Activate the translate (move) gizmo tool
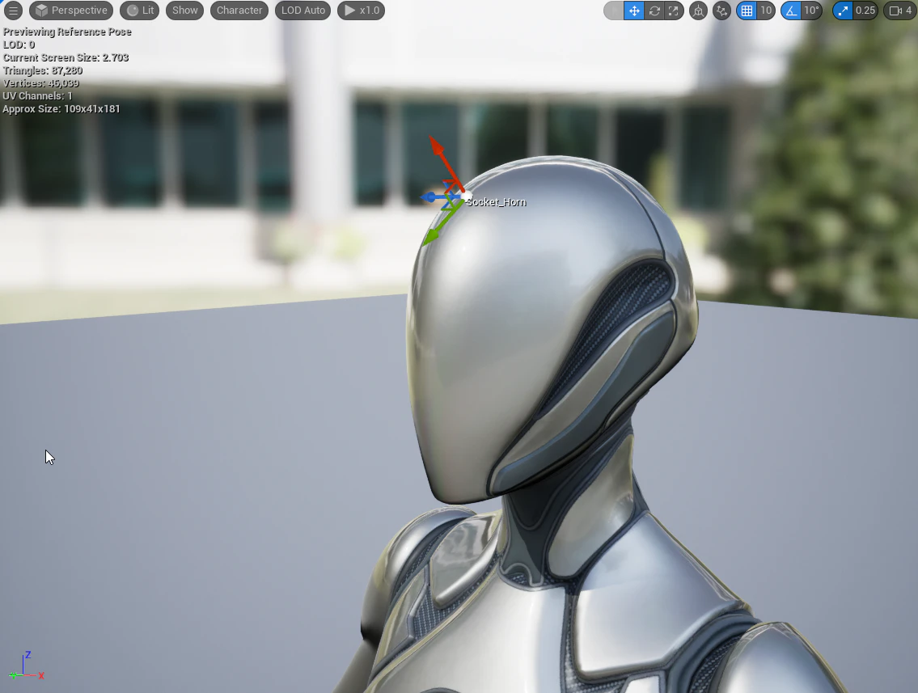Screen dimensions: 918x693 634,11
